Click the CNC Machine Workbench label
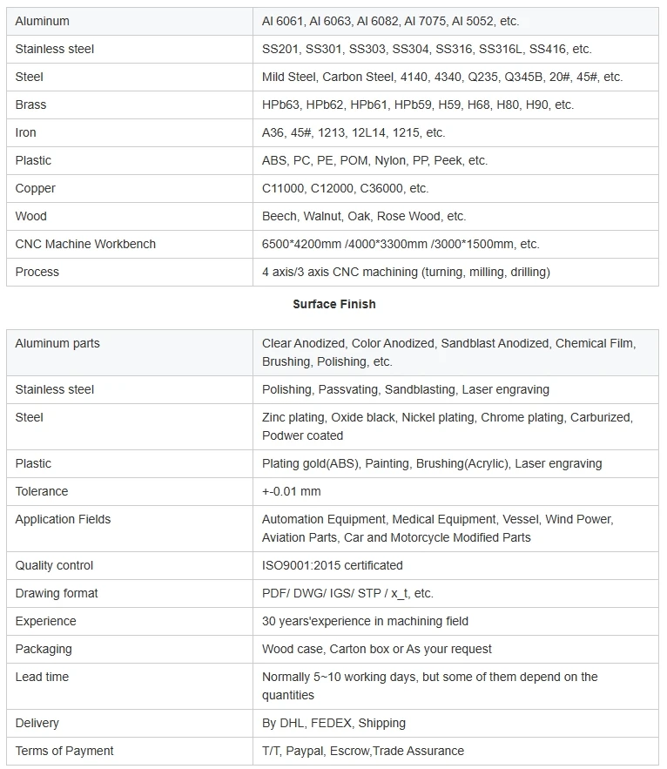Viewport: 667px width, 769px height. pyautogui.click(x=85, y=244)
